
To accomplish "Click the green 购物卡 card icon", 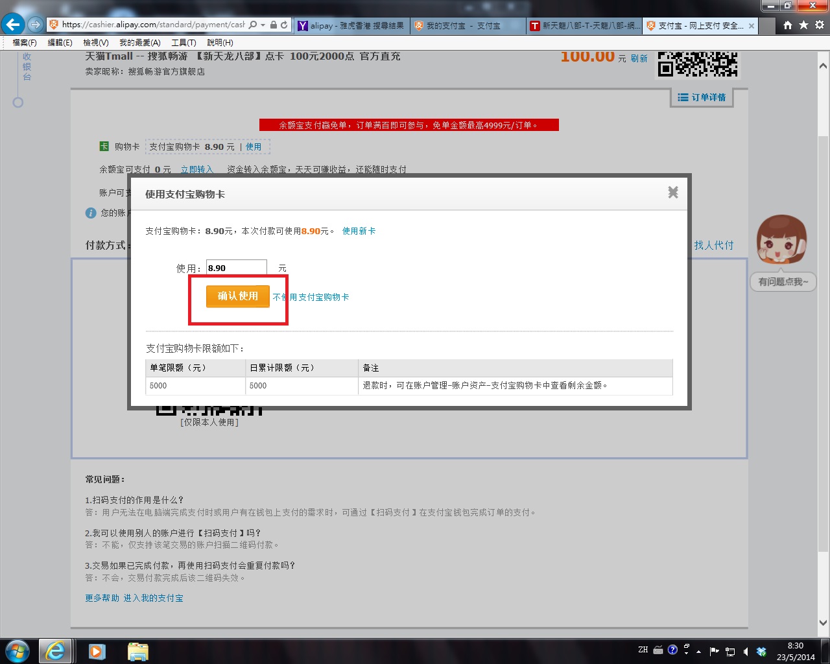I will pyautogui.click(x=104, y=147).
